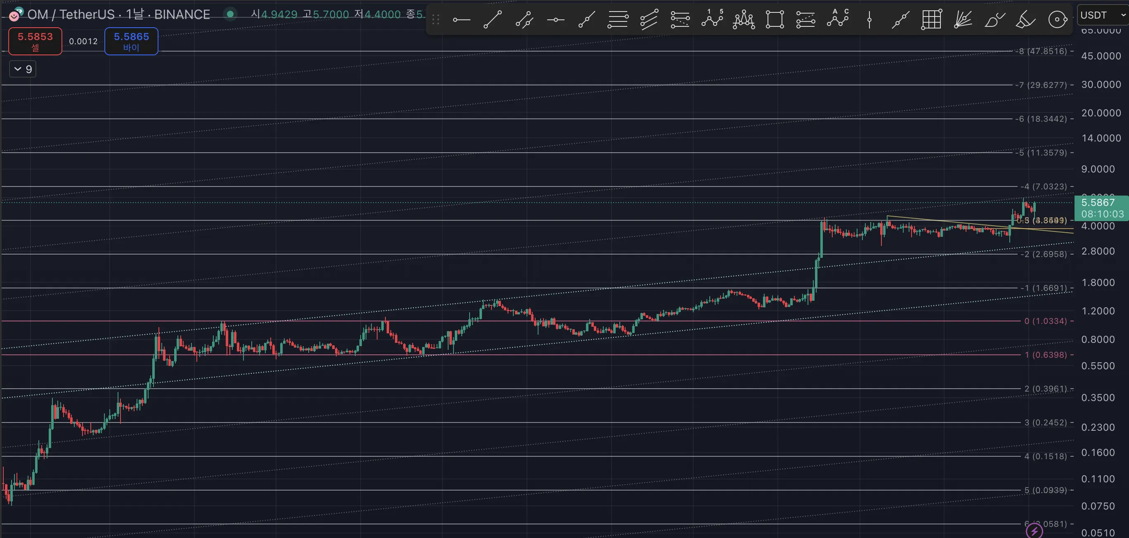The width and height of the screenshot is (1129, 538).
Task: Click Fib level label -7 (29.6277)
Action: pyautogui.click(x=1041, y=85)
